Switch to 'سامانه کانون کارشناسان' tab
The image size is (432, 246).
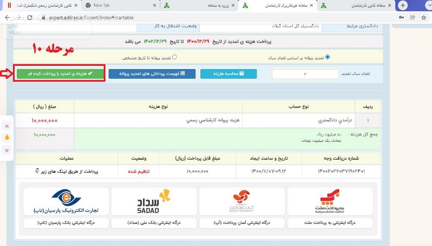[356, 5]
